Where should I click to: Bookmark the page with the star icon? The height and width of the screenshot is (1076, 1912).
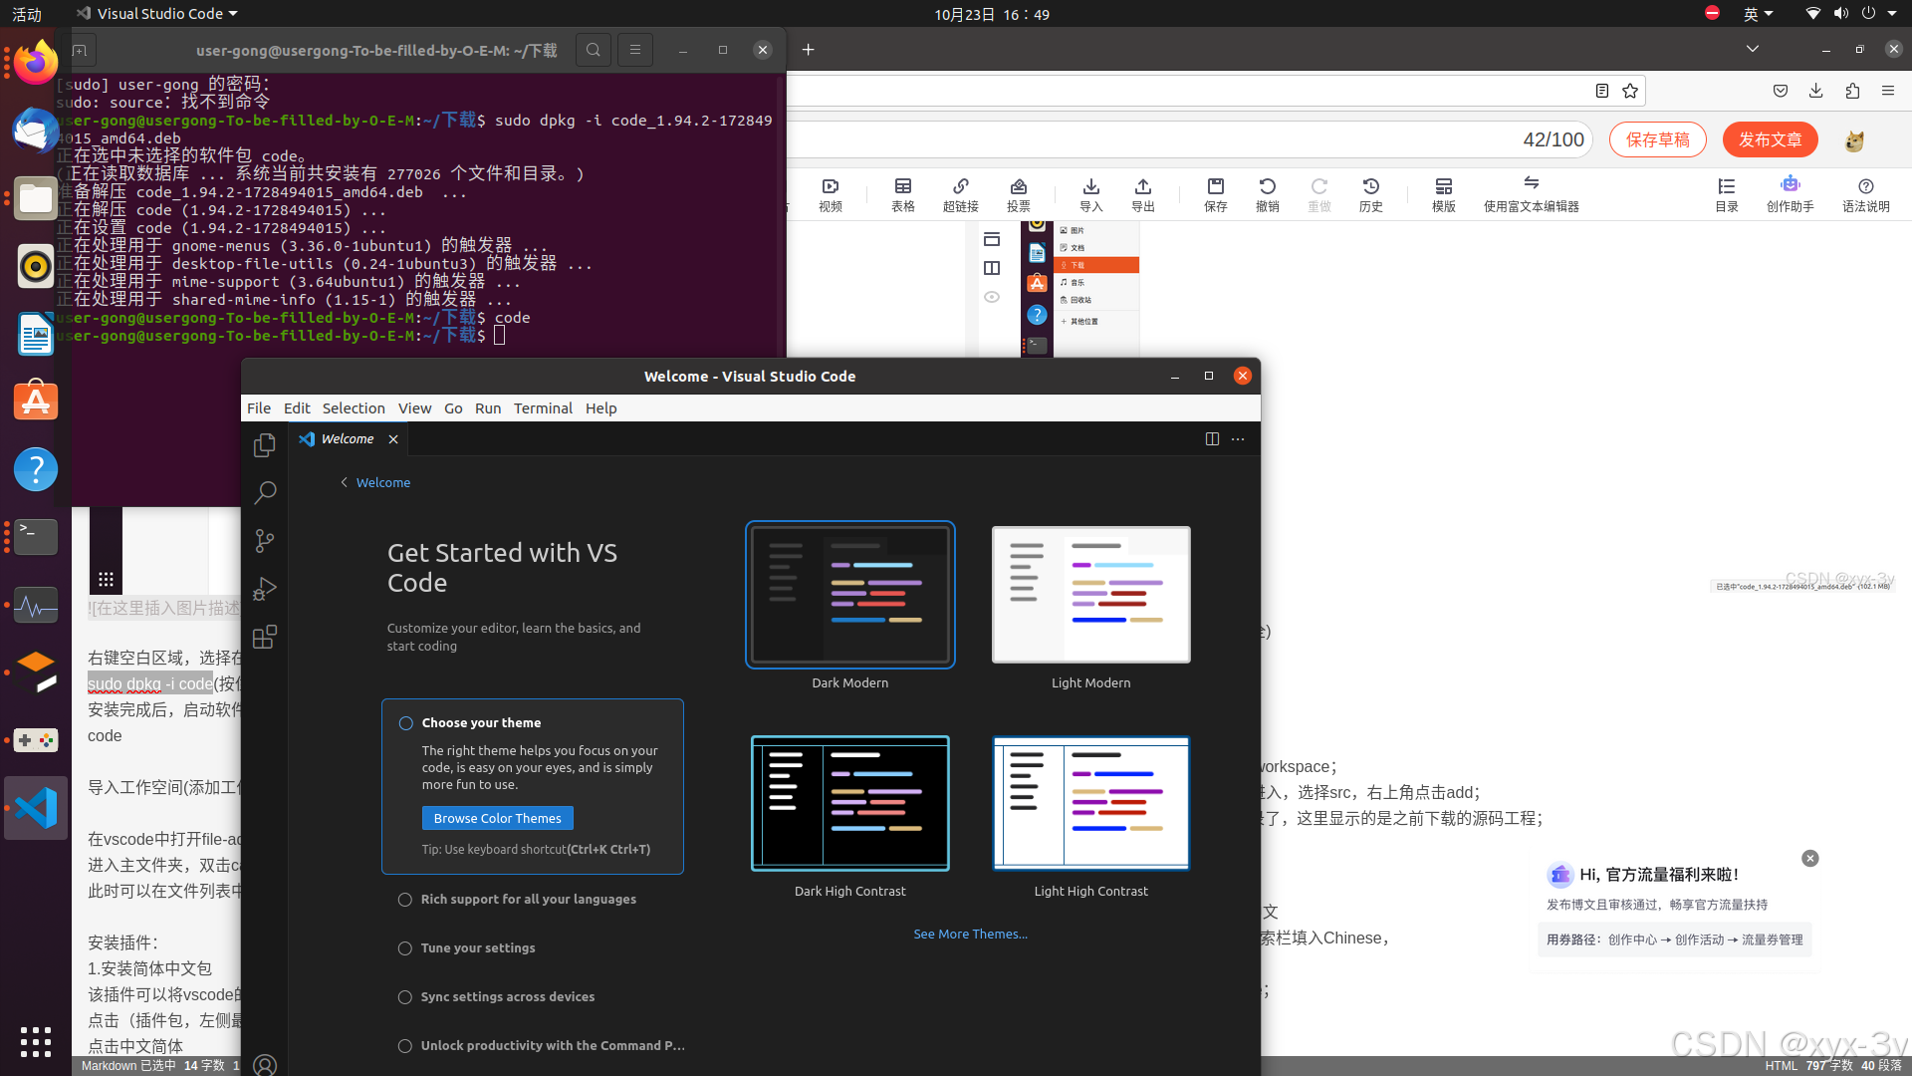point(1630,91)
